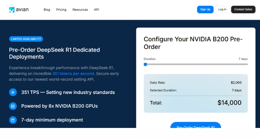Click the $14,000 total amount
Image resolution: width=260 pixels, height=139 pixels.
tap(229, 103)
